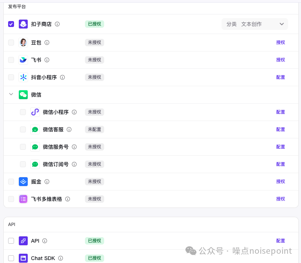Check the 抖音小程序 checkbox
The width and height of the screenshot is (301, 263).
(x=11, y=77)
